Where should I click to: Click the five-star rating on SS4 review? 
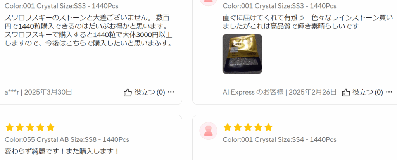click(x=248, y=127)
